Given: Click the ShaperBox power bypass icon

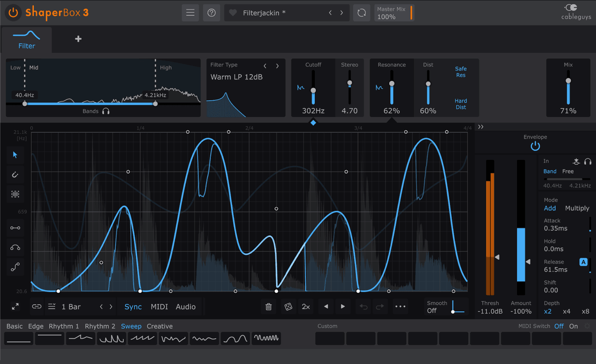Looking at the screenshot, I should (13, 12).
